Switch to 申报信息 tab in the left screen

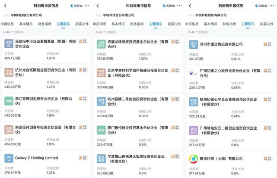pos(7,24)
